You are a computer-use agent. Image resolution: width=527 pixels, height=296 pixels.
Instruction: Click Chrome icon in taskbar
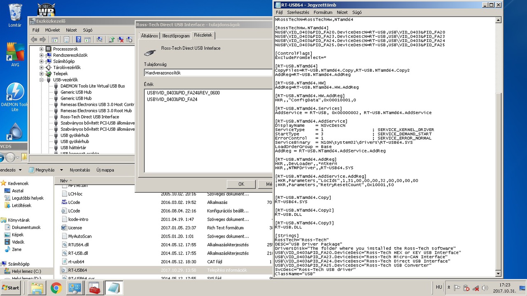(x=56, y=288)
